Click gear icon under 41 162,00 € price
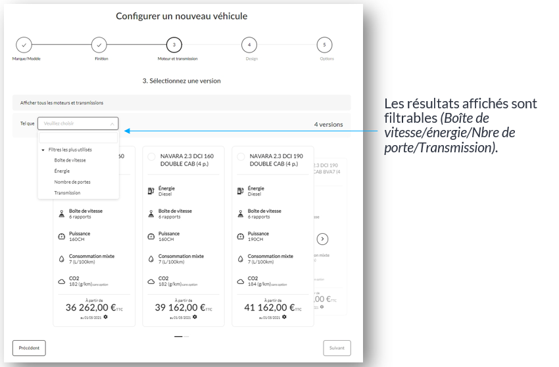 [x=284, y=317]
